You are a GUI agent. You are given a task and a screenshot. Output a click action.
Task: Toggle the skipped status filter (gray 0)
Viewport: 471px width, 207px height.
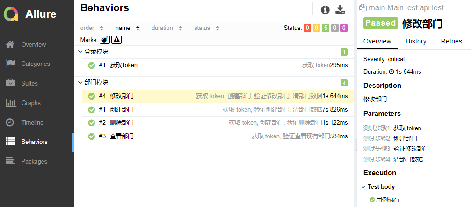pyautogui.click(x=334, y=28)
